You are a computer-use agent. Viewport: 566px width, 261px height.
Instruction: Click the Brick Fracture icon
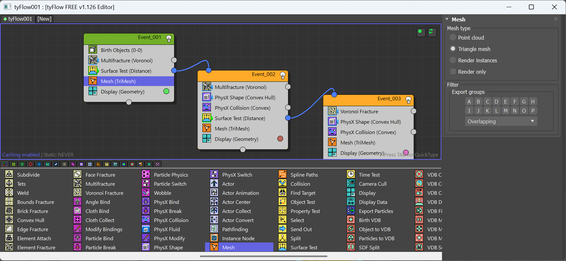[9, 211]
